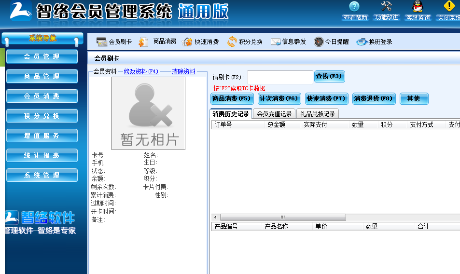
Task: Expand the 会员管理 sidebar menu
Action: pyautogui.click(x=42, y=56)
